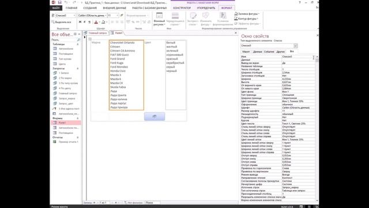Open the object selector Список0 combo box
Image resolution: width=369 pixels, height=208 pixels.
click(65, 16)
